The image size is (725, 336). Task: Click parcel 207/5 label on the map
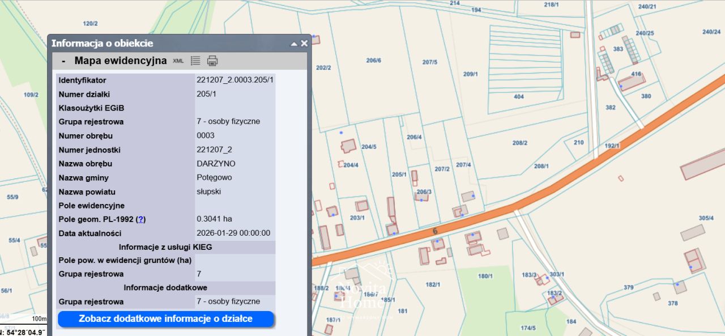tap(430, 62)
